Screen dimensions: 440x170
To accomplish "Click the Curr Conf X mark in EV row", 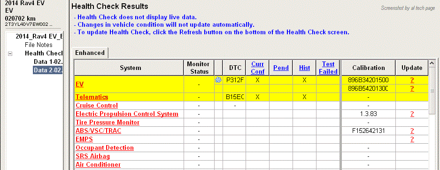I will point(257,80).
